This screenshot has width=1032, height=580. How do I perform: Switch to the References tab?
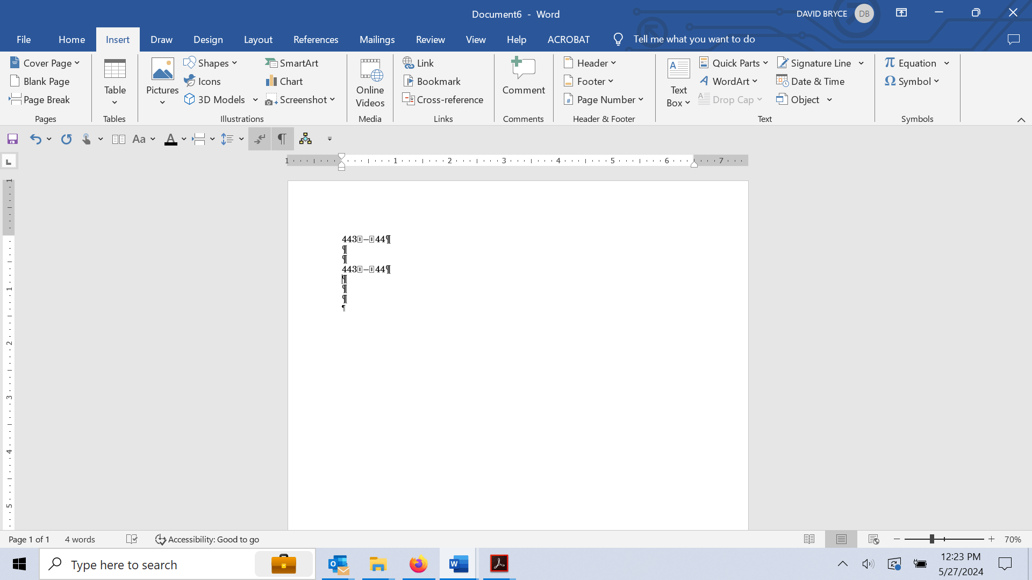tap(316, 39)
